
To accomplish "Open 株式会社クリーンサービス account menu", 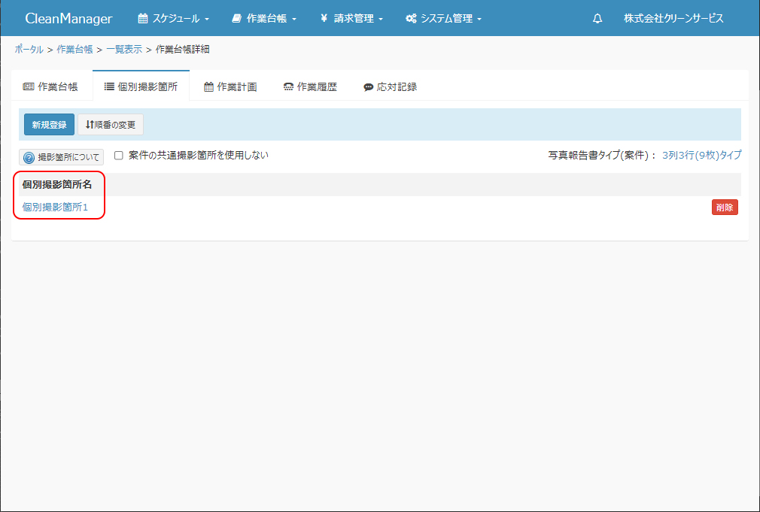I will tap(673, 19).
